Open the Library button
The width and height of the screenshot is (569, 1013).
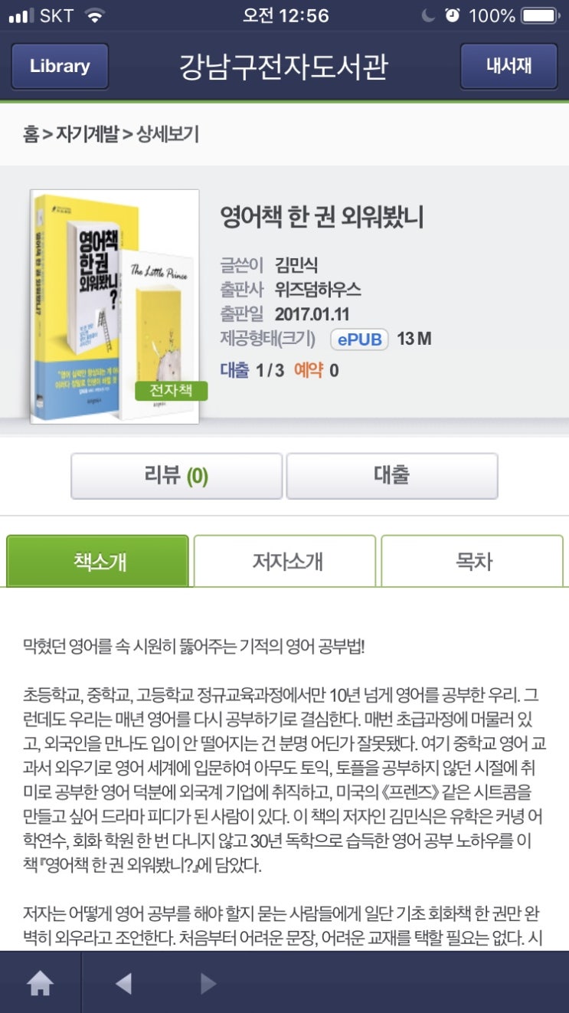pos(60,66)
